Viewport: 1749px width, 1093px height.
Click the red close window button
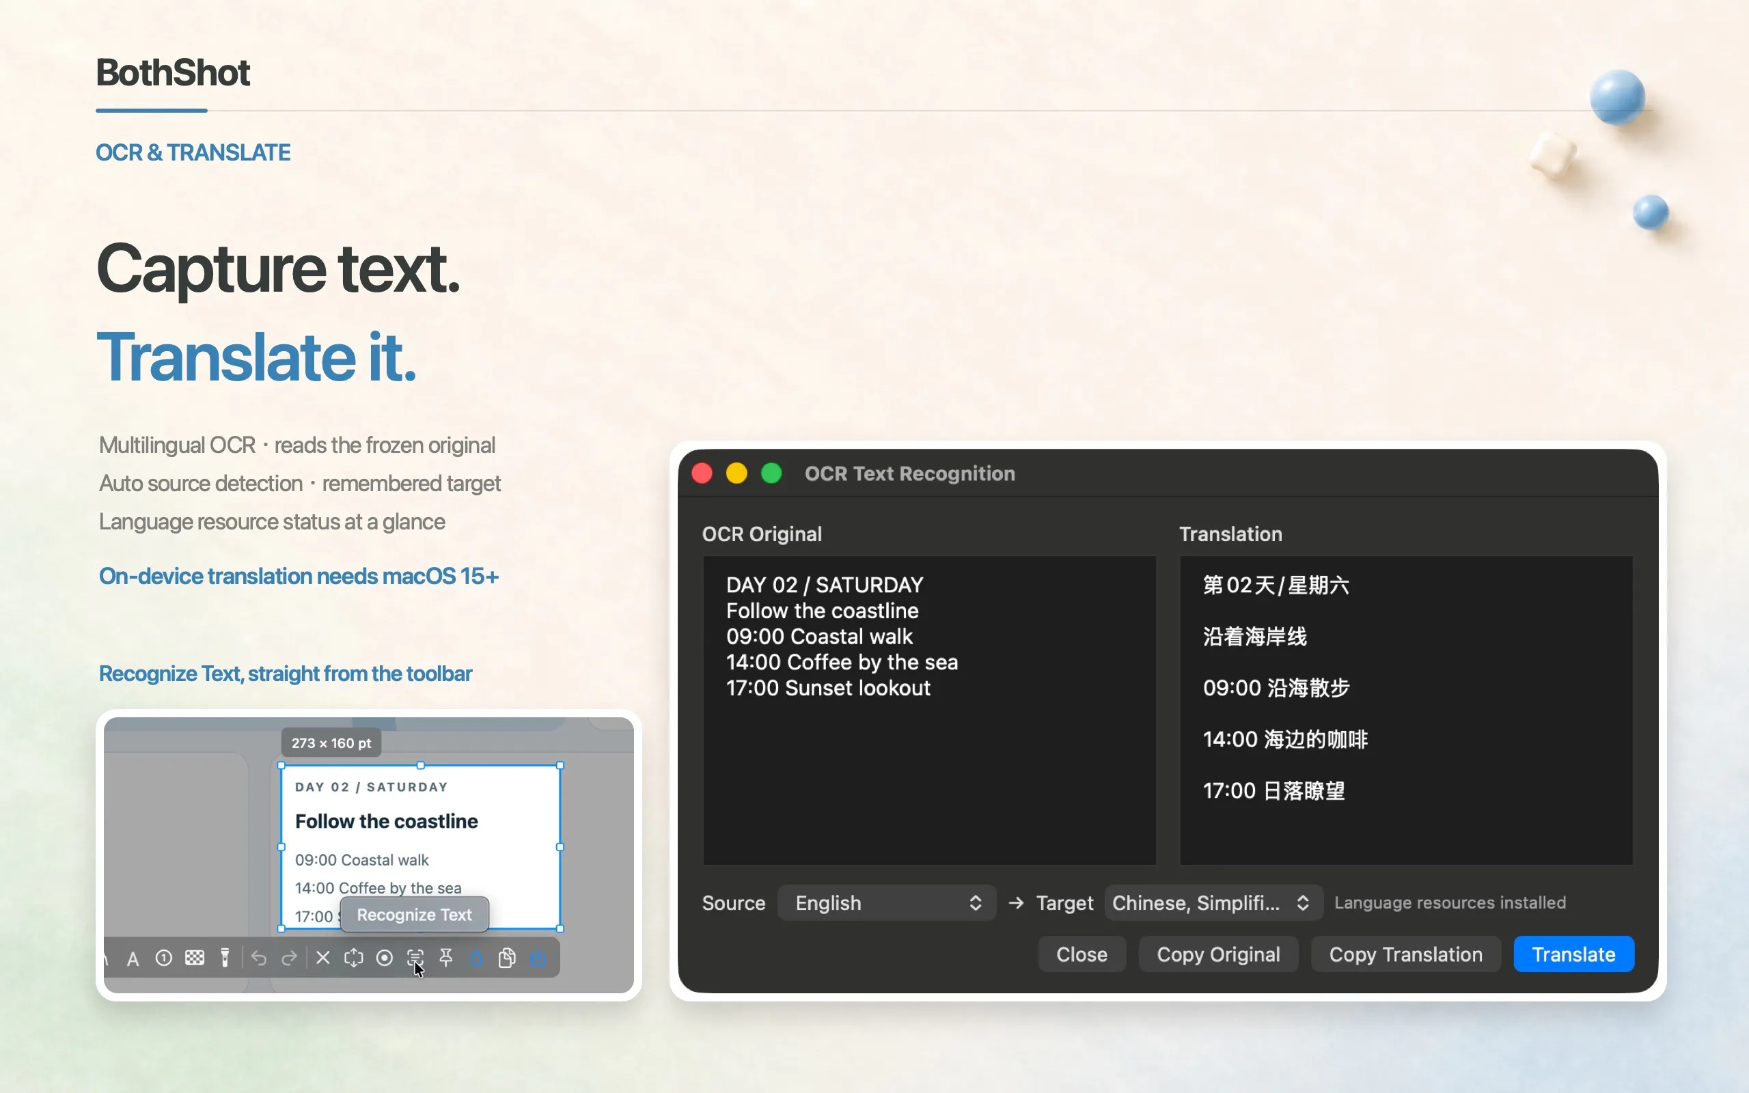point(702,473)
